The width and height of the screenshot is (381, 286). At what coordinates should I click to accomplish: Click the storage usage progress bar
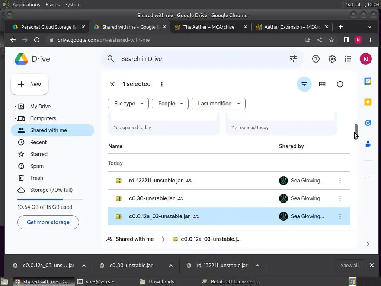50,200
